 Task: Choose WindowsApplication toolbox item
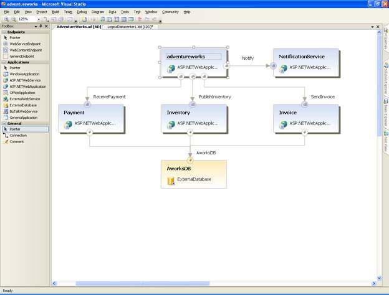coord(25,74)
